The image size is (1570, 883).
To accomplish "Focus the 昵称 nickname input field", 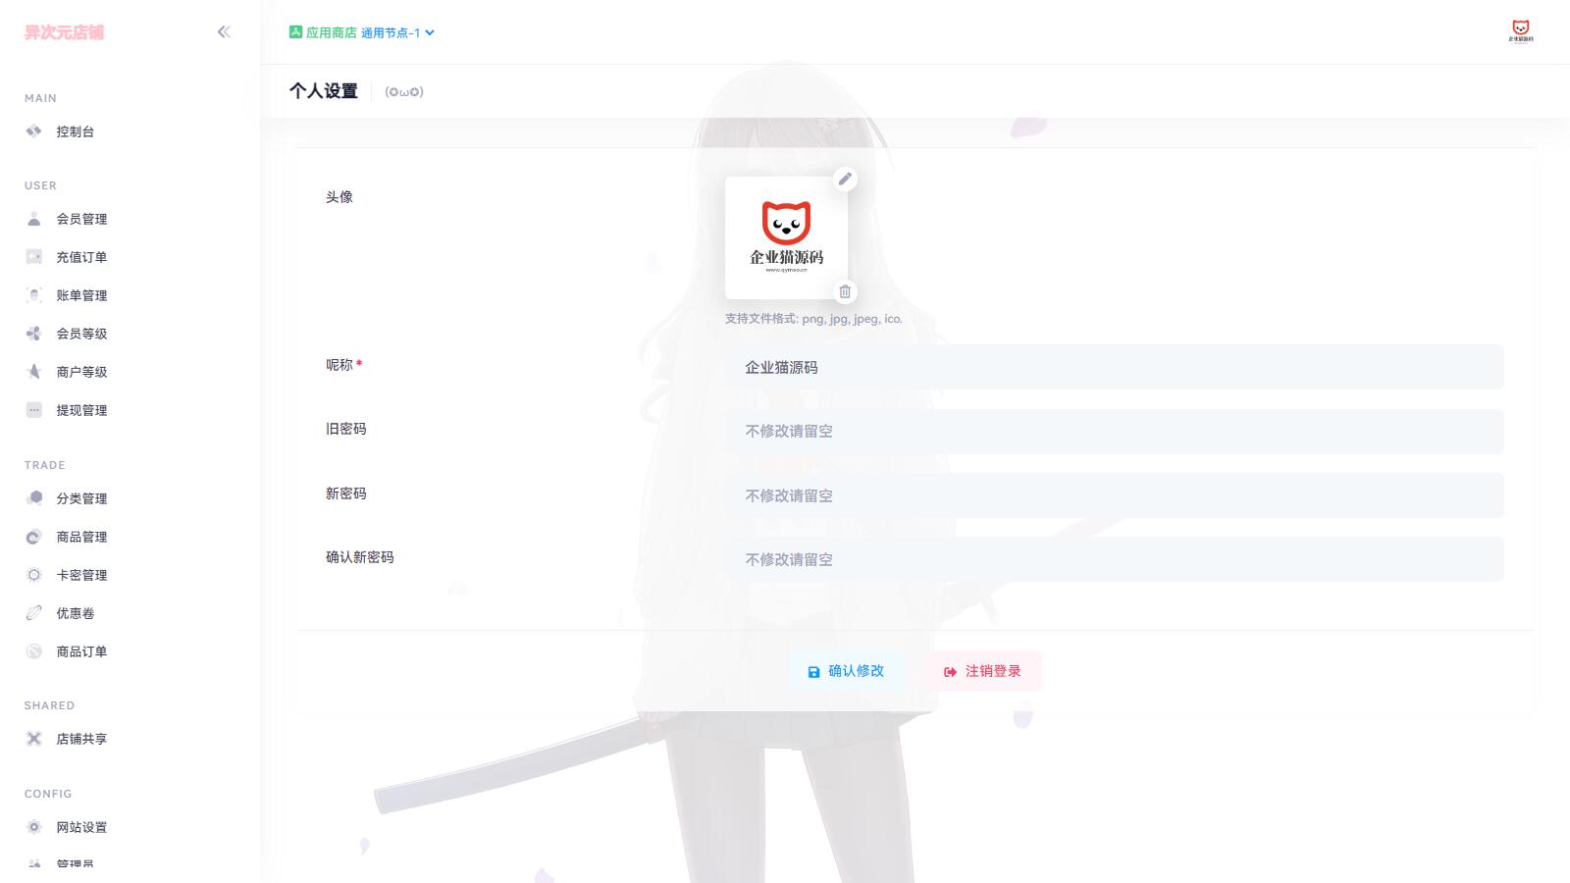I will (x=1114, y=367).
